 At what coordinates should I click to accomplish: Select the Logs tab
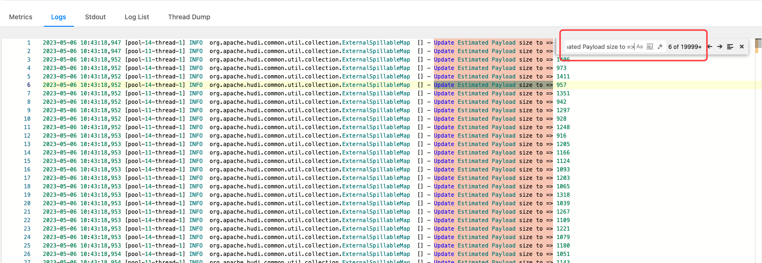click(58, 17)
